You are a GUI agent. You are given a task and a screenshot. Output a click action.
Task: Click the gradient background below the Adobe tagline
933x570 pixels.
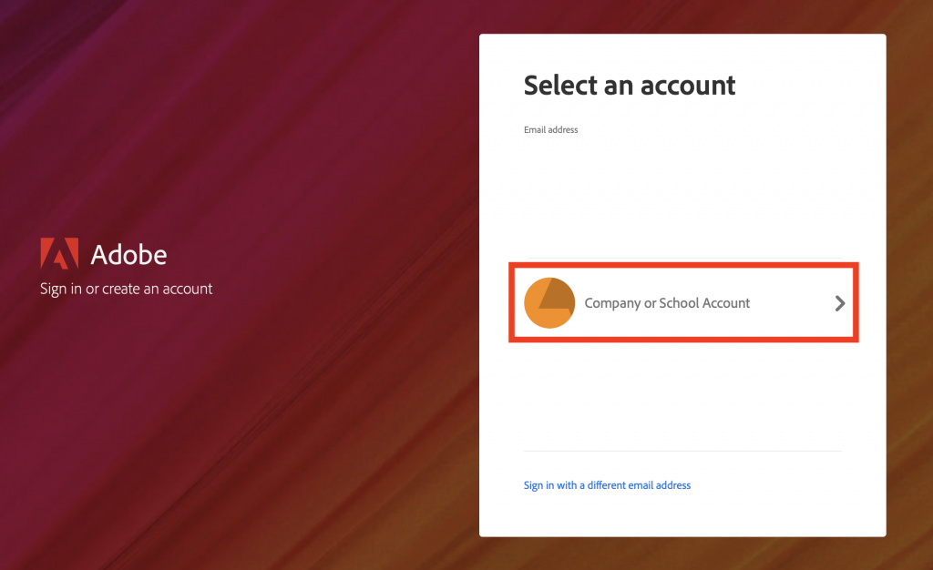126,416
